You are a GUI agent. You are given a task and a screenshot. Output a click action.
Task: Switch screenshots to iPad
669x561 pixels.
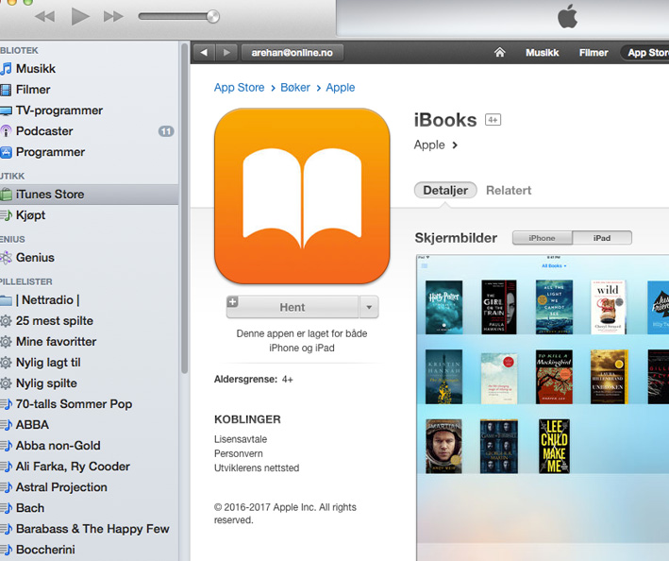click(x=602, y=238)
